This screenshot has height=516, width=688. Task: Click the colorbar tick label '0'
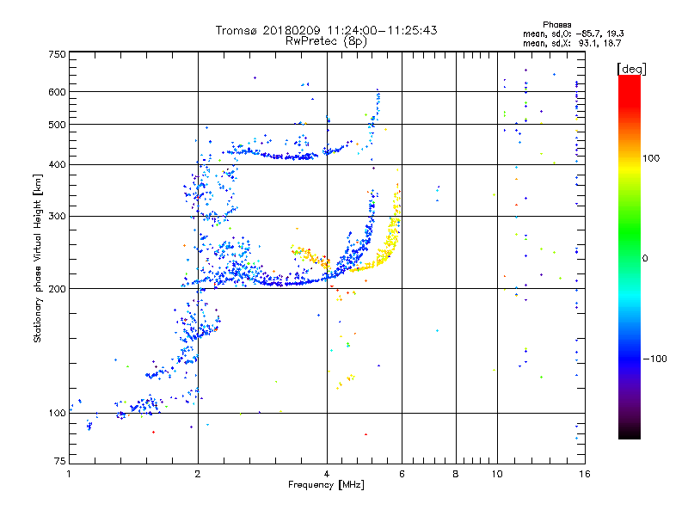645,259
